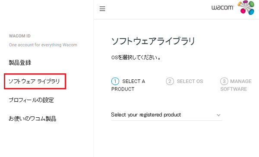Click the OSを選択してください instruction text
This screenshot has height=157, width=259.
[x=136, y=57]
